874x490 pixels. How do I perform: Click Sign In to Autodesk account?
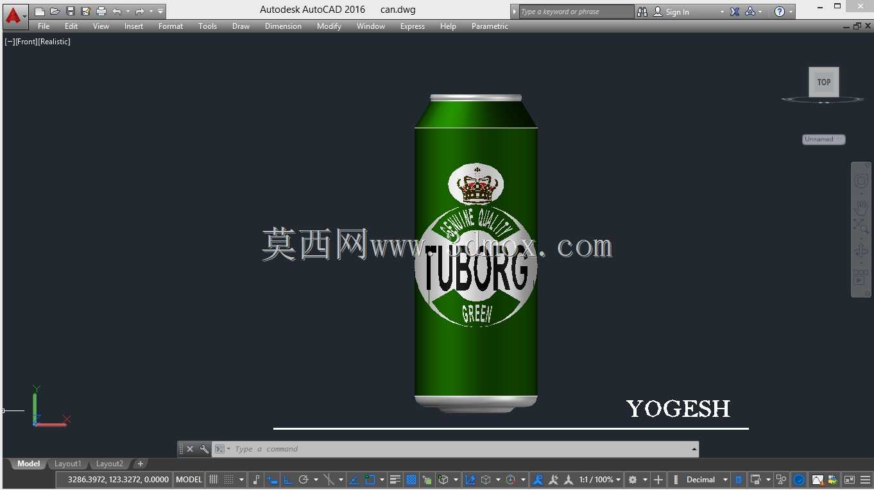(671, 12)
